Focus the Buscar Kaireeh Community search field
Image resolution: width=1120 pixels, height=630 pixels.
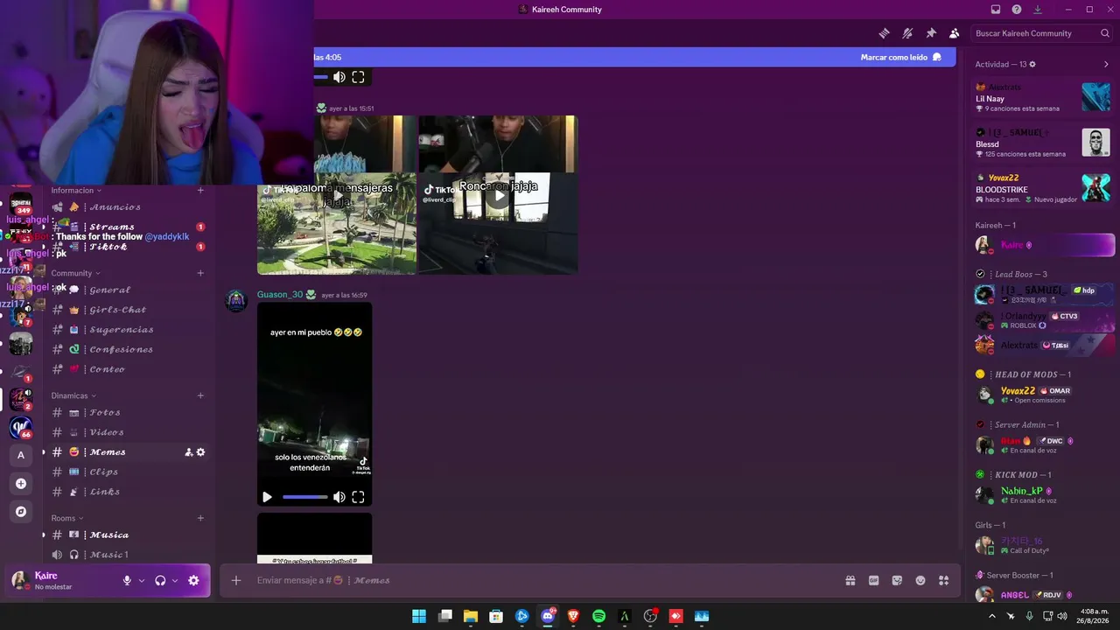pyautogui.click(x=1043, y=33)
